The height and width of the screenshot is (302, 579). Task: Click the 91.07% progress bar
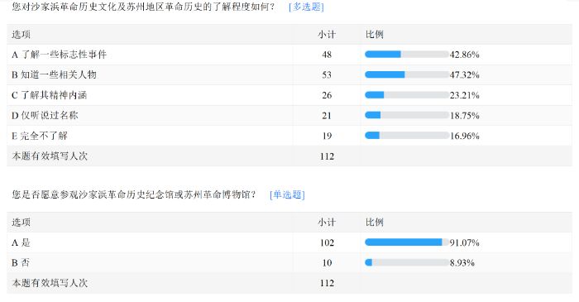tap(407, 242)
